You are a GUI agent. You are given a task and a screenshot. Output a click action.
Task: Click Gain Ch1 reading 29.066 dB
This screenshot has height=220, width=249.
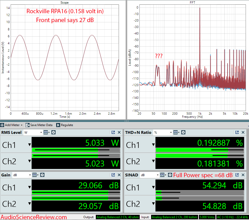(99, 185)
